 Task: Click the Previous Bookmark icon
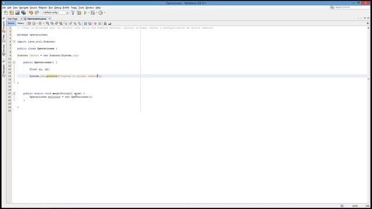click(70, 23)
